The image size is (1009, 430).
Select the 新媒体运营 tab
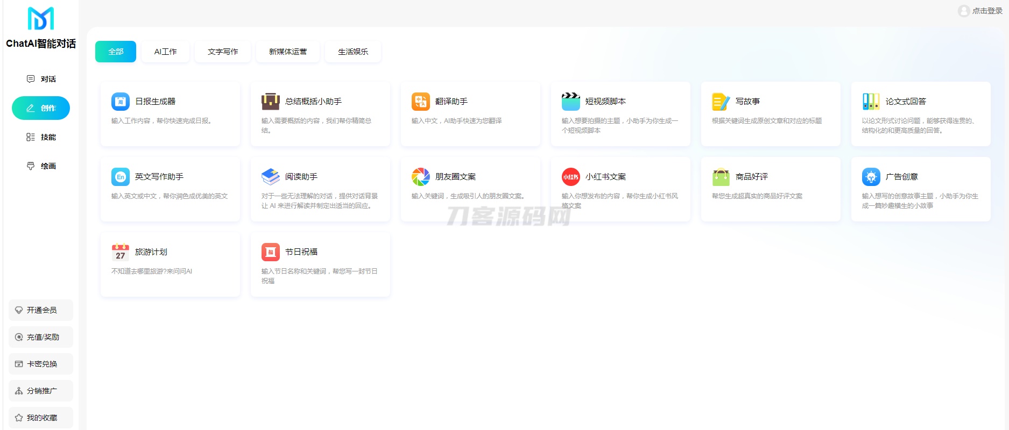[287, 52]
